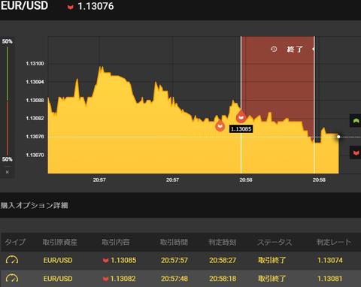
Task: Click EUR/USD in the first trade row
Action: (58, 260)
